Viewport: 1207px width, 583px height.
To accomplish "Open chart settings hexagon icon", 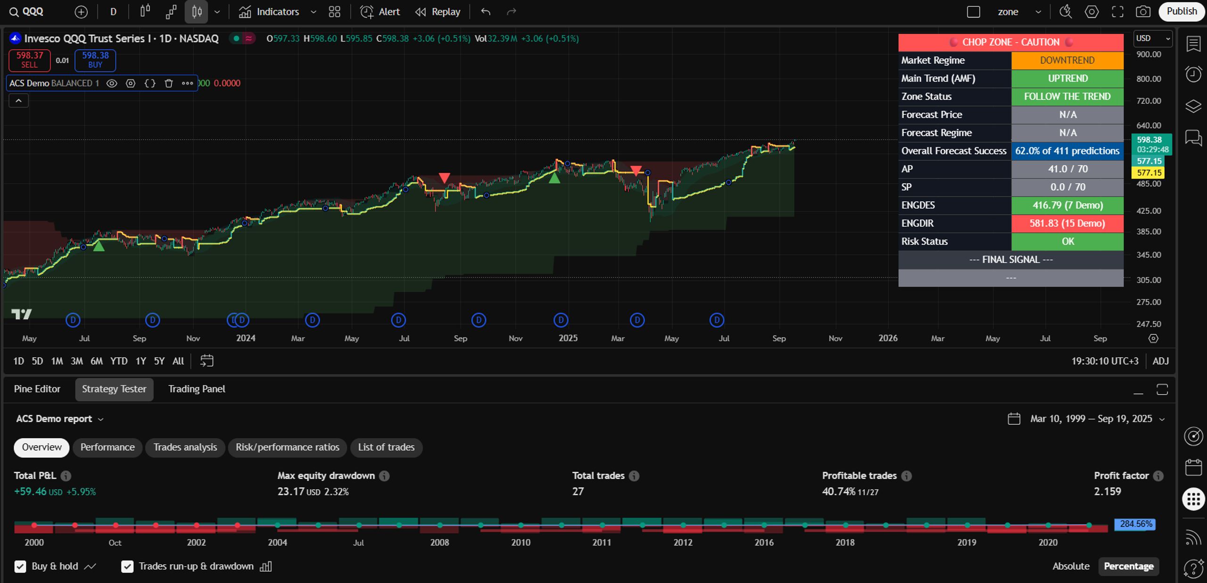I will [1091, 12].
